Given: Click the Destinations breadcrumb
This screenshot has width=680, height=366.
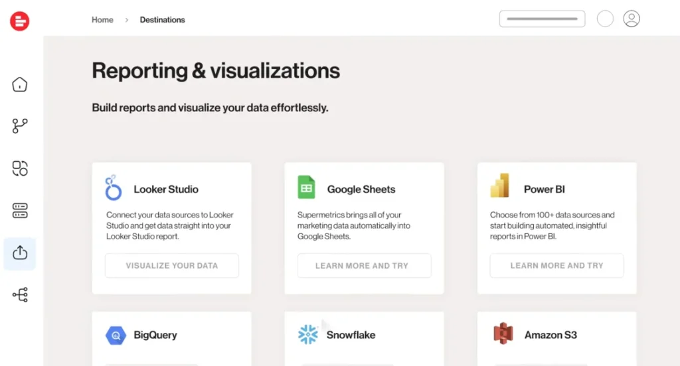Looking at the screenshot, I should (x=162, y=20).
